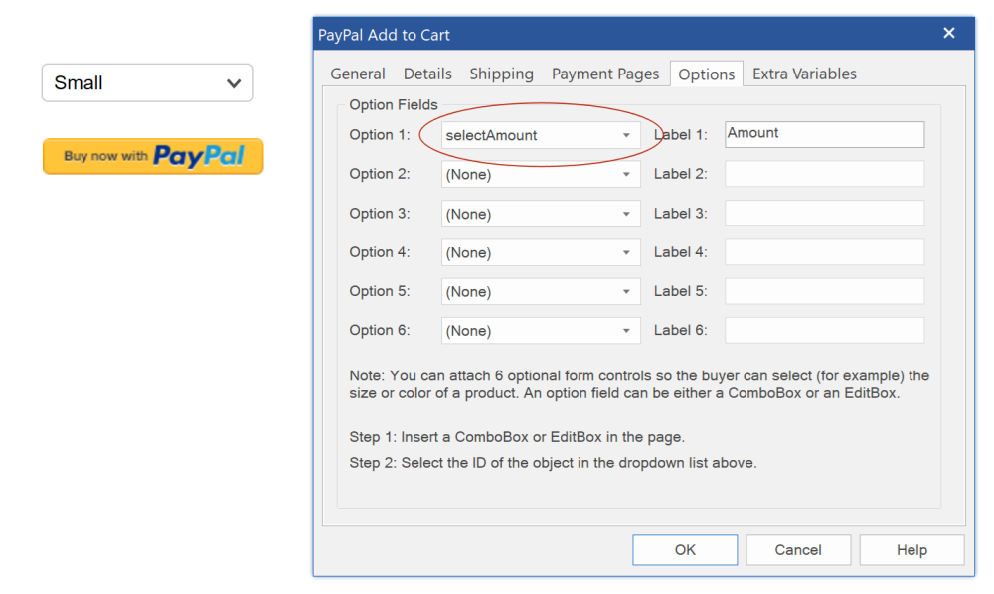Open the Payment Pages tab
Screen dimensions: 994x594
(x=605, y=74)
